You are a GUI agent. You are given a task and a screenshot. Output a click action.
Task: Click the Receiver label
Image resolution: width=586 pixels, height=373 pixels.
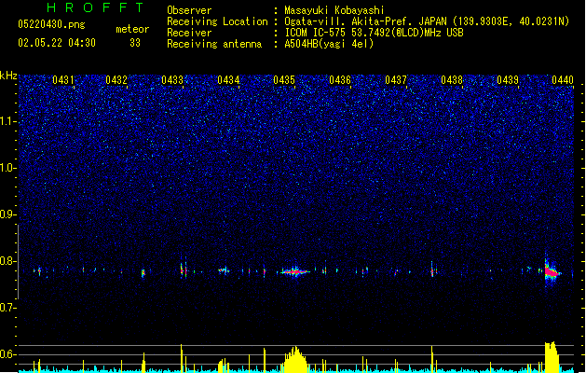tap(189, 33)
